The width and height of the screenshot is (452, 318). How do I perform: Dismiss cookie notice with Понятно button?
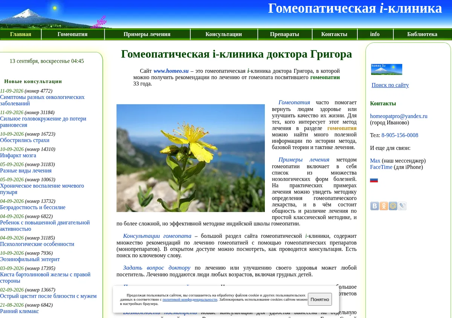pos(320,299)
